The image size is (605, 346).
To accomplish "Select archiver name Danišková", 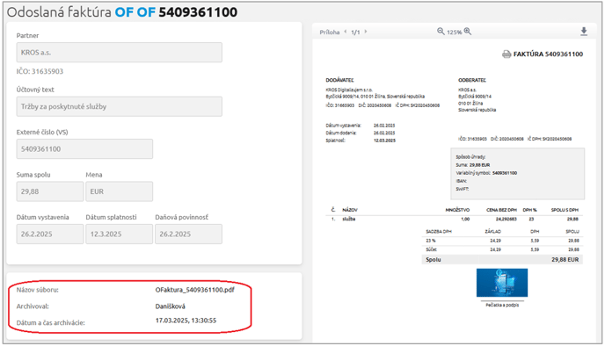I will (171, 306).
